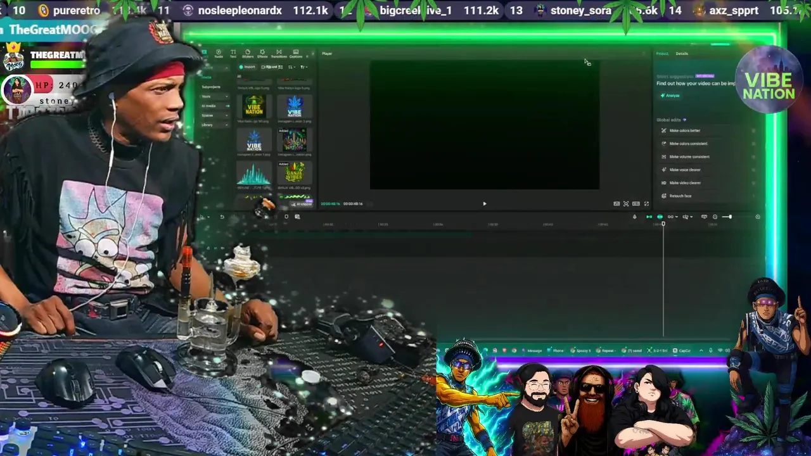Open the media sort dropdown
This screenshot has height=456, width=811.
[x=291, y=66]
